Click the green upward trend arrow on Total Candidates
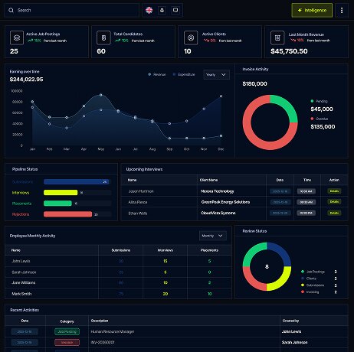The width and height of the screenshot is (354, 352). click(x=117, y=41)
